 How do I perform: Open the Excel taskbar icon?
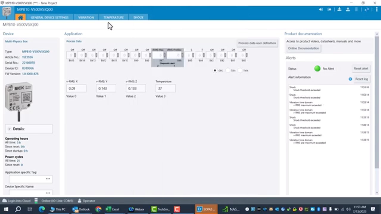click(112, 209)
